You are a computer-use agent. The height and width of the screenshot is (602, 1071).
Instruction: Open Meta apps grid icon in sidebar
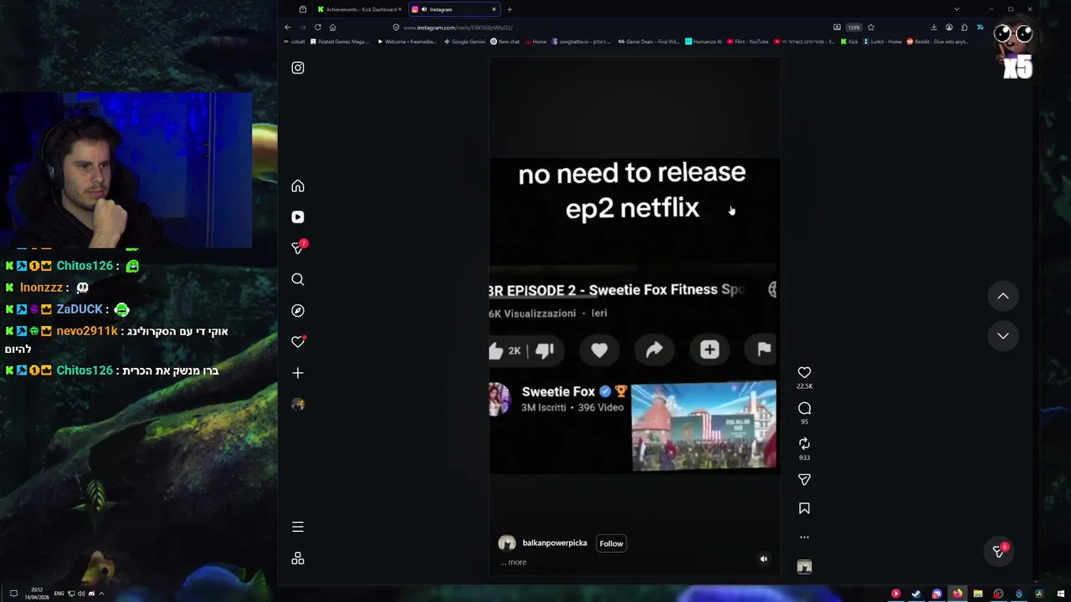pos(298,559)
